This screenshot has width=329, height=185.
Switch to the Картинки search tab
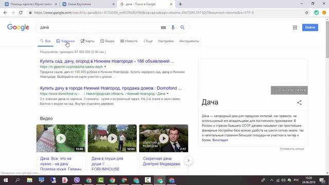(65, 41)
